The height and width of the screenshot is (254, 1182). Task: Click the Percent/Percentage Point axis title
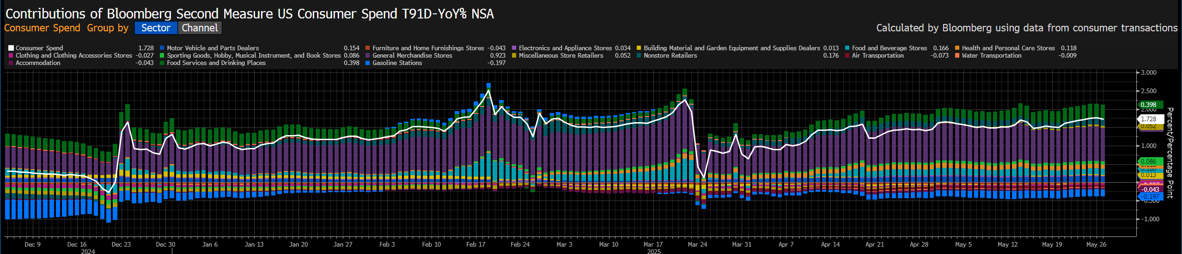(x=1170, y=153)
